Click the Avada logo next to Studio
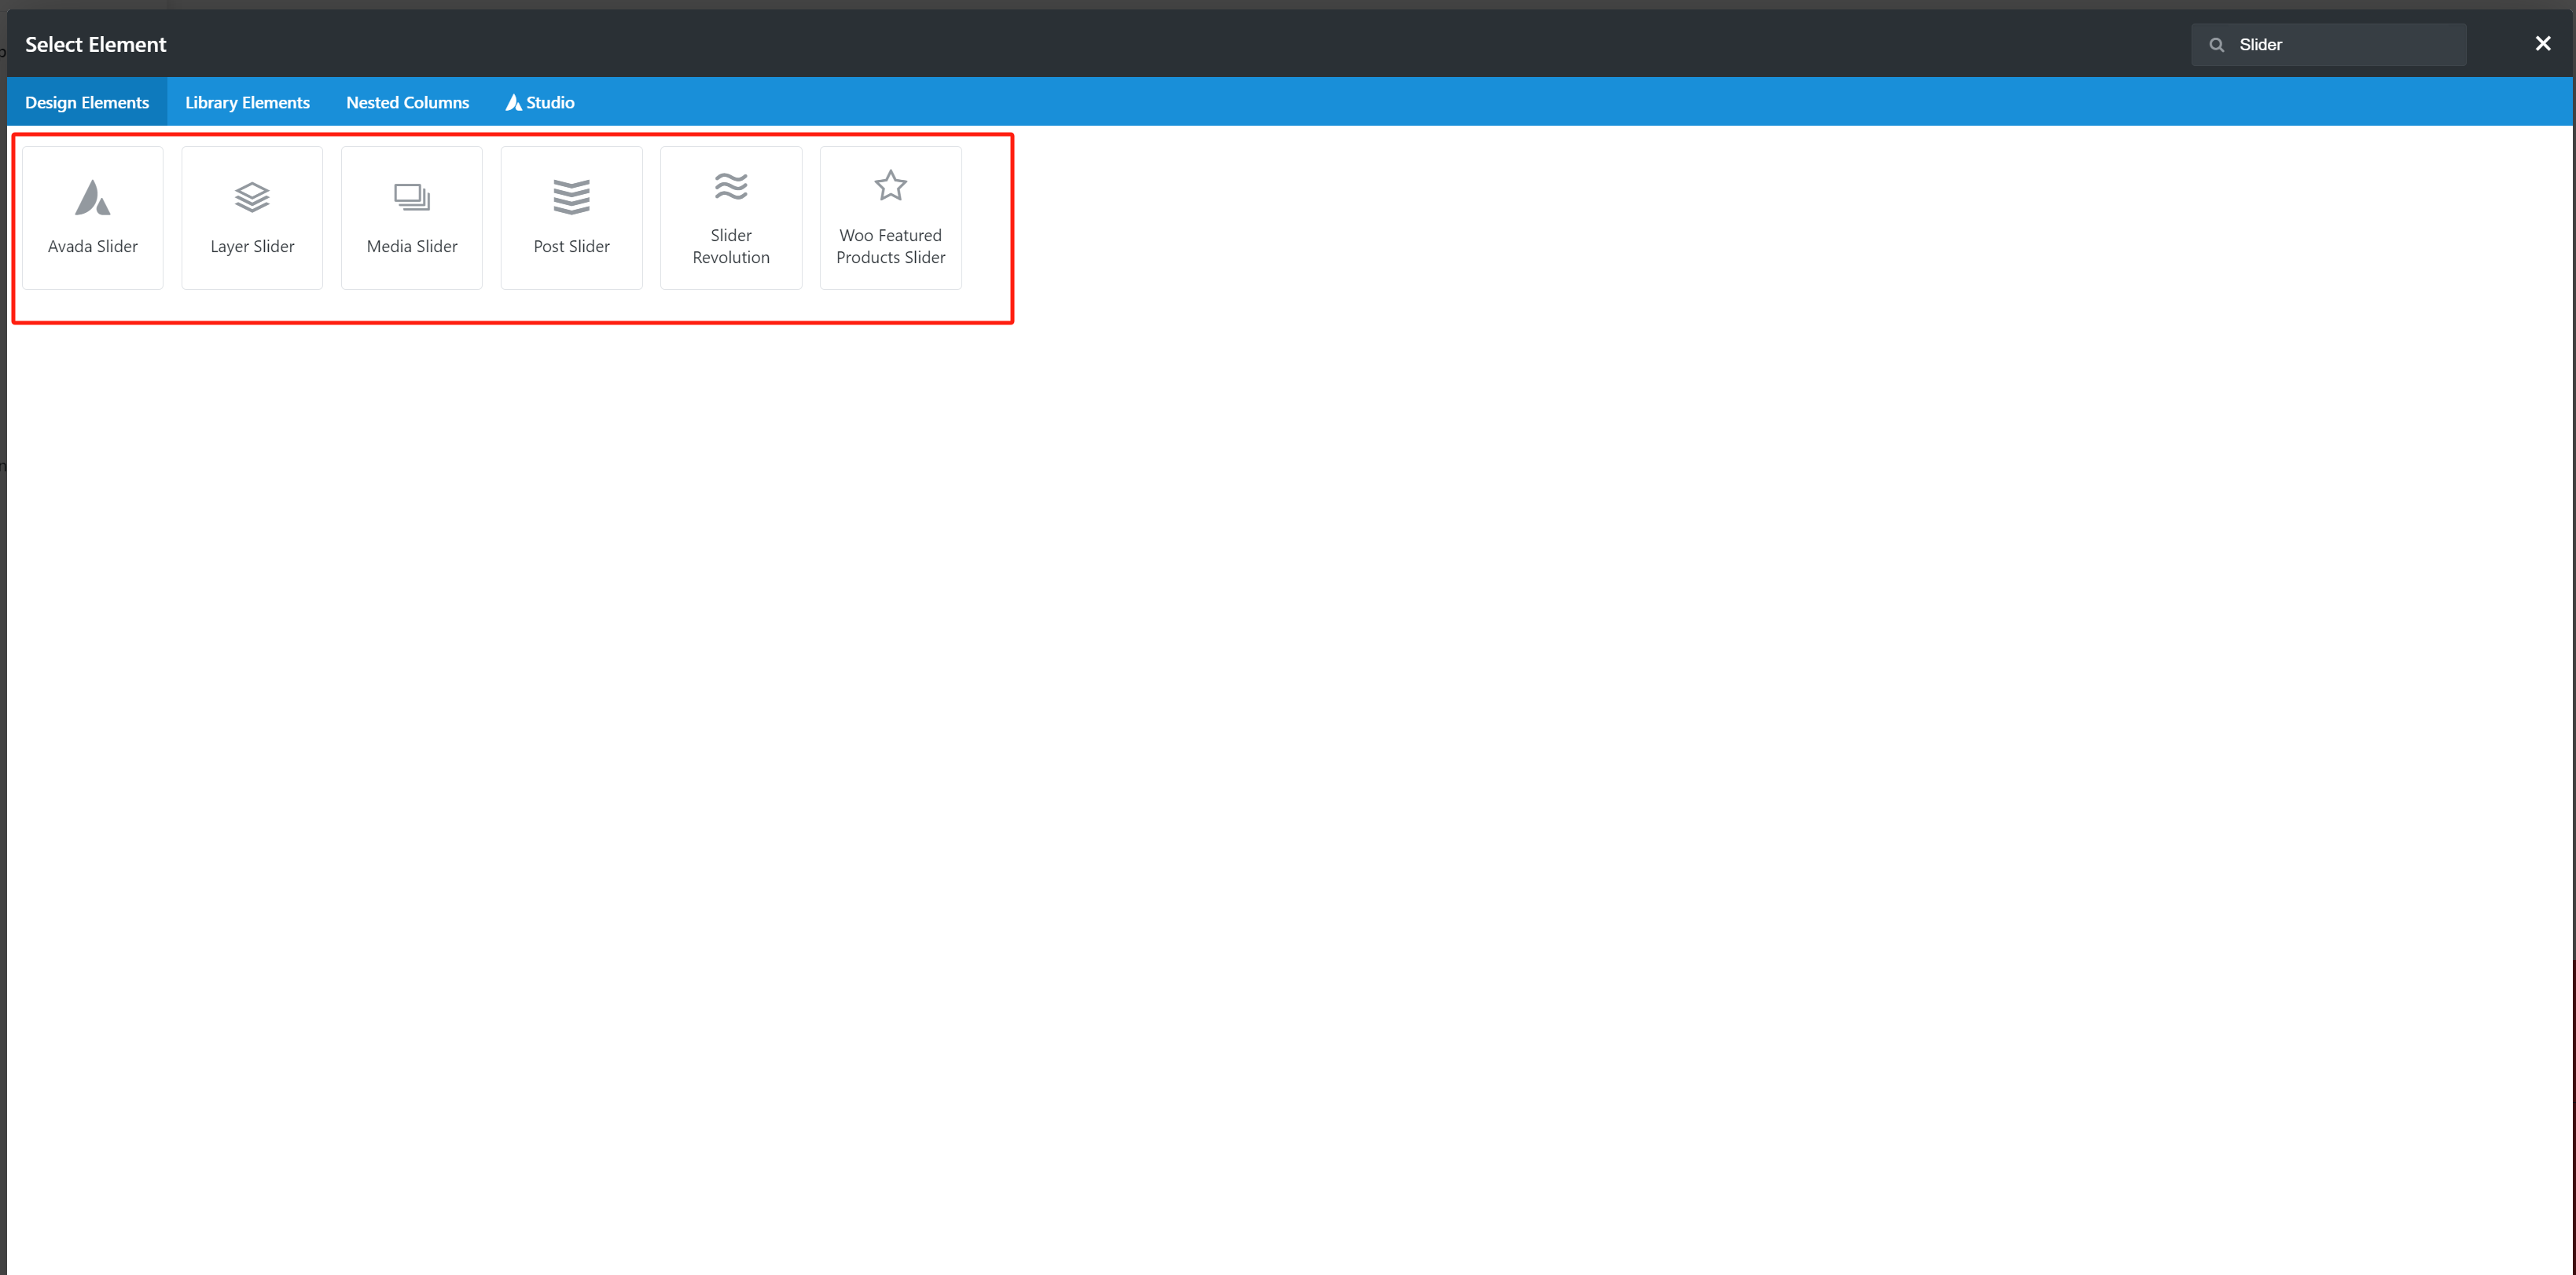Viewport: 2576px width, 1275px height. pos(514,102)
